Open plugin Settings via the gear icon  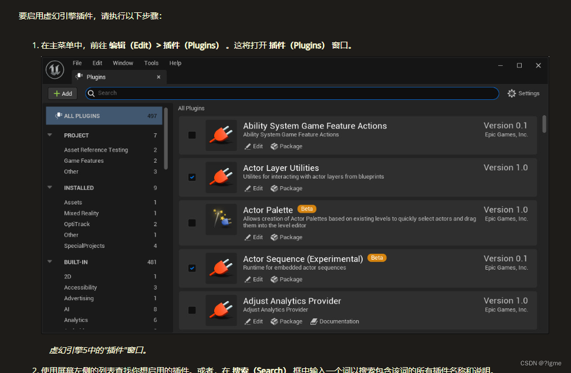pos(512,93)
